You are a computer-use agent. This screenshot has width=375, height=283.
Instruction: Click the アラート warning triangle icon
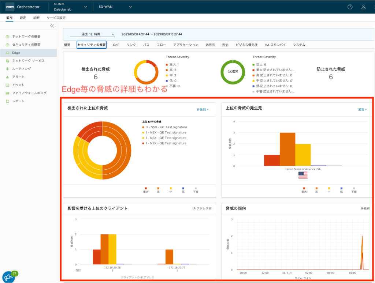click(x=7, y=77)
